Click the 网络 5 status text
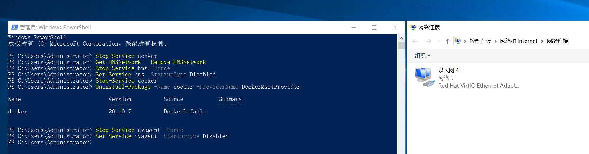The width and height of the screenshot is (589, 154). 446,78
